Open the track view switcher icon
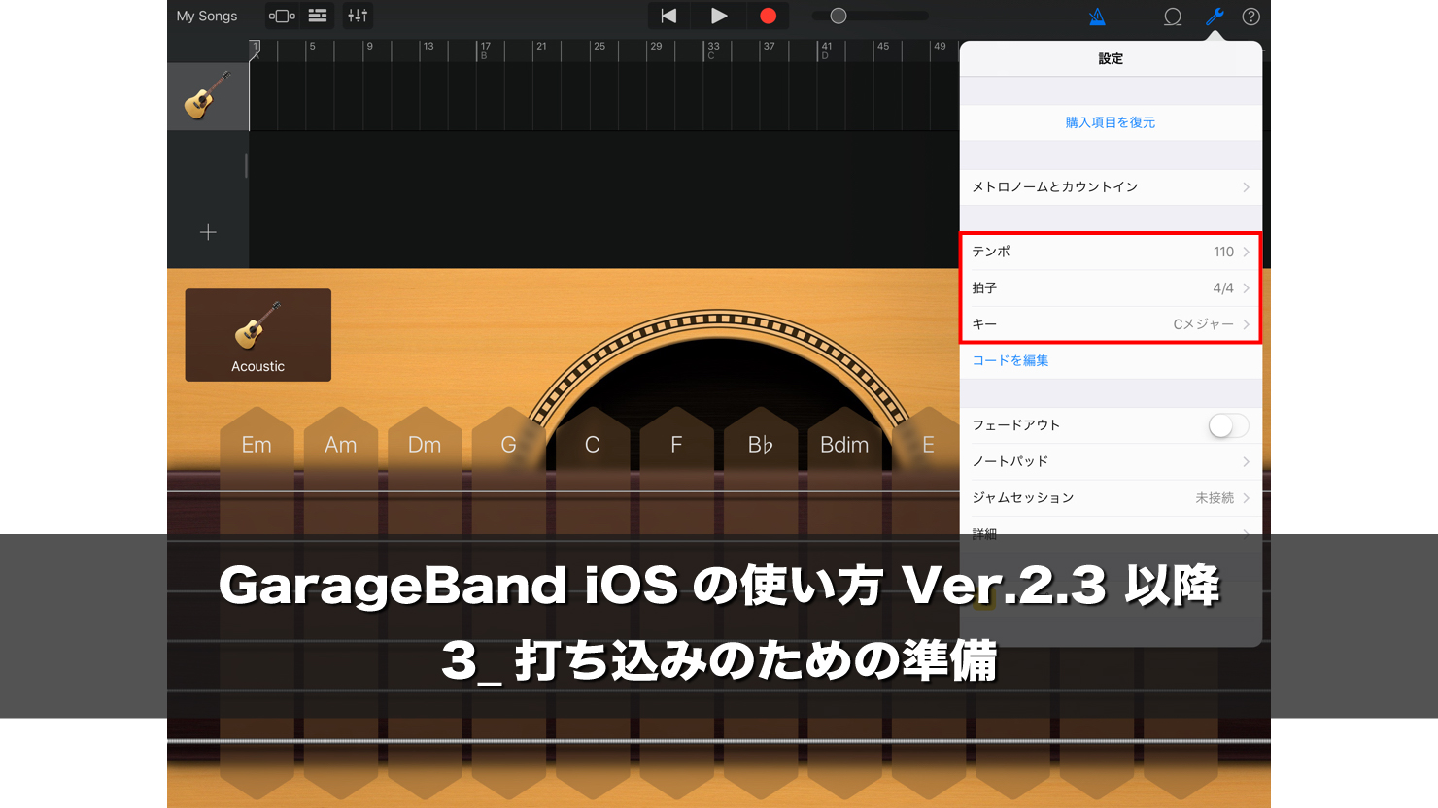1438x808 pixels. tap(282, 16)
